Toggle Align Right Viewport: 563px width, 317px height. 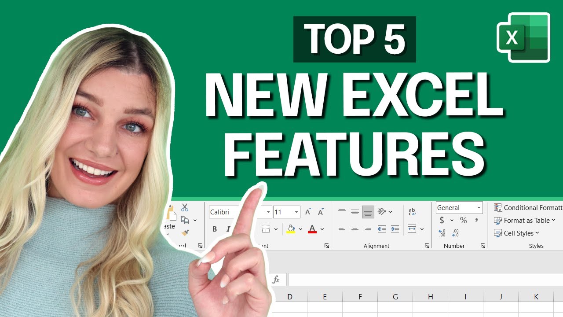pyautogui.click(x=368, y=229)
